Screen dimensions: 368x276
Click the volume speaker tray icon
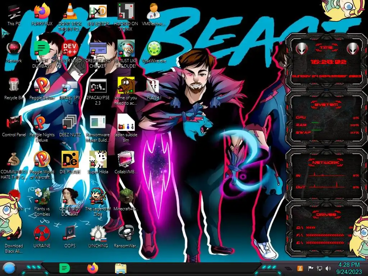[x=328, y=268]
